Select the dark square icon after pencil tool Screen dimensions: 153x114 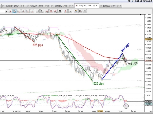point(60,11)
